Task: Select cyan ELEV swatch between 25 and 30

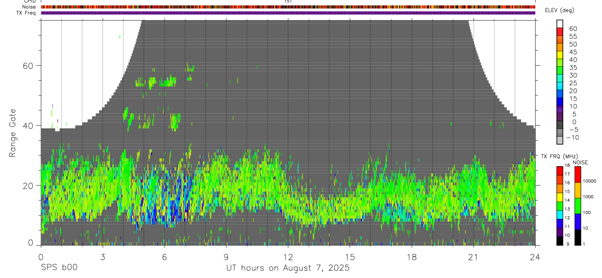Action: coord(560,78)
